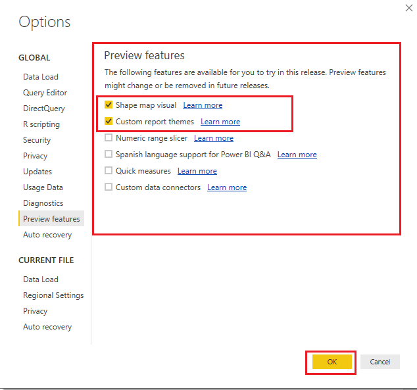The width and height of the screenshot is (417, 390).
Task: Open the R scripting settings
Action: [41, 124]
